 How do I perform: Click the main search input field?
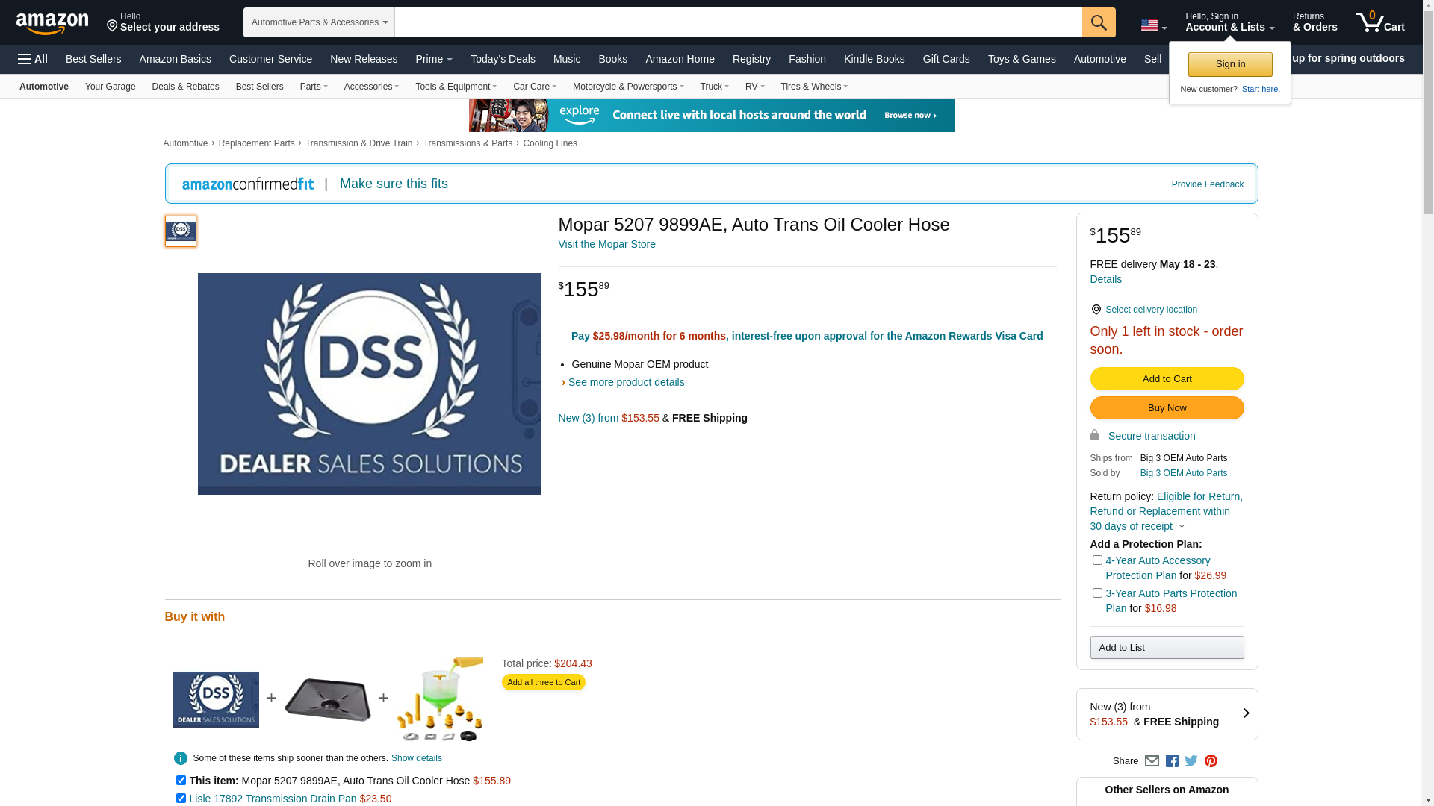tap(738, 22)
